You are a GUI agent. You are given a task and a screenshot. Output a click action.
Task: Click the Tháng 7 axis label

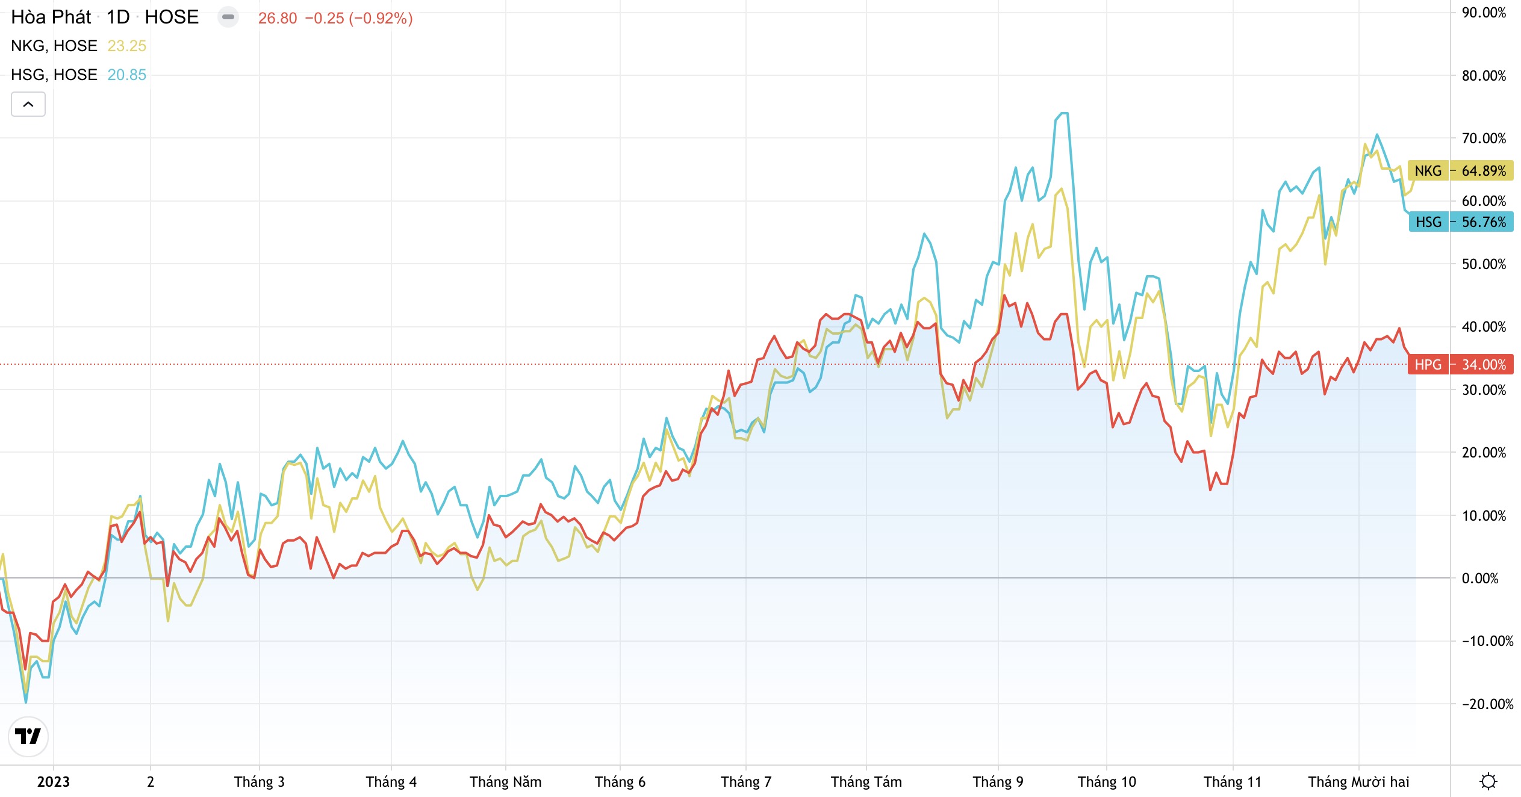[746, 781]
